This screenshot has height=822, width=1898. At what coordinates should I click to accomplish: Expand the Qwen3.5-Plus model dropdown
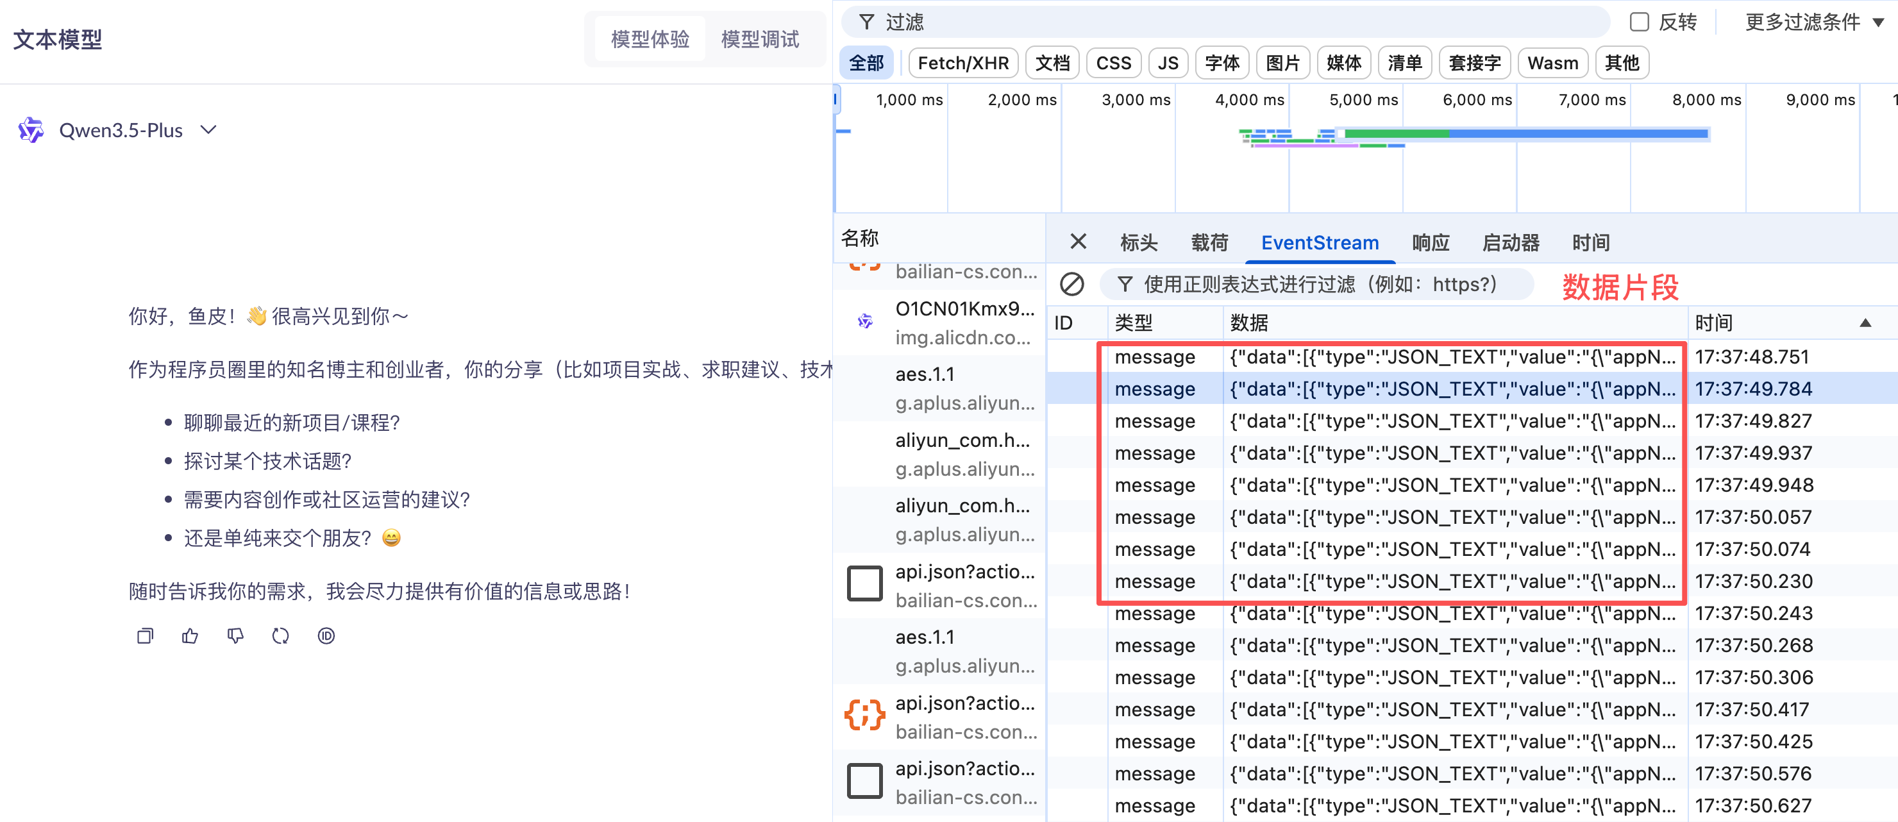[x=209, y=130]
